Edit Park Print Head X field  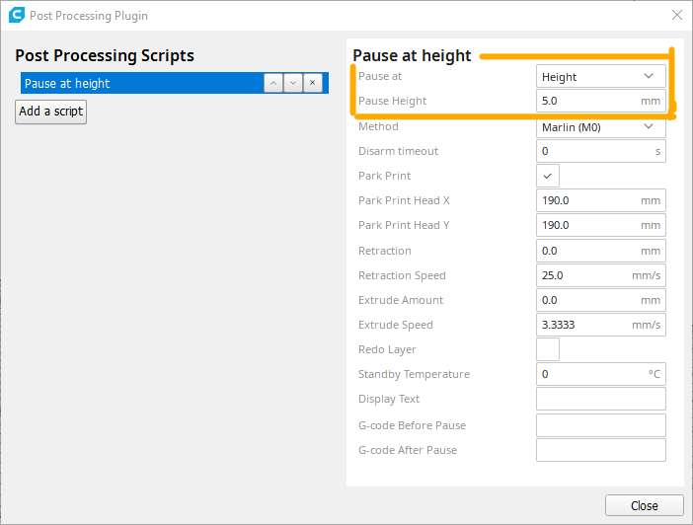pos(601,200)
